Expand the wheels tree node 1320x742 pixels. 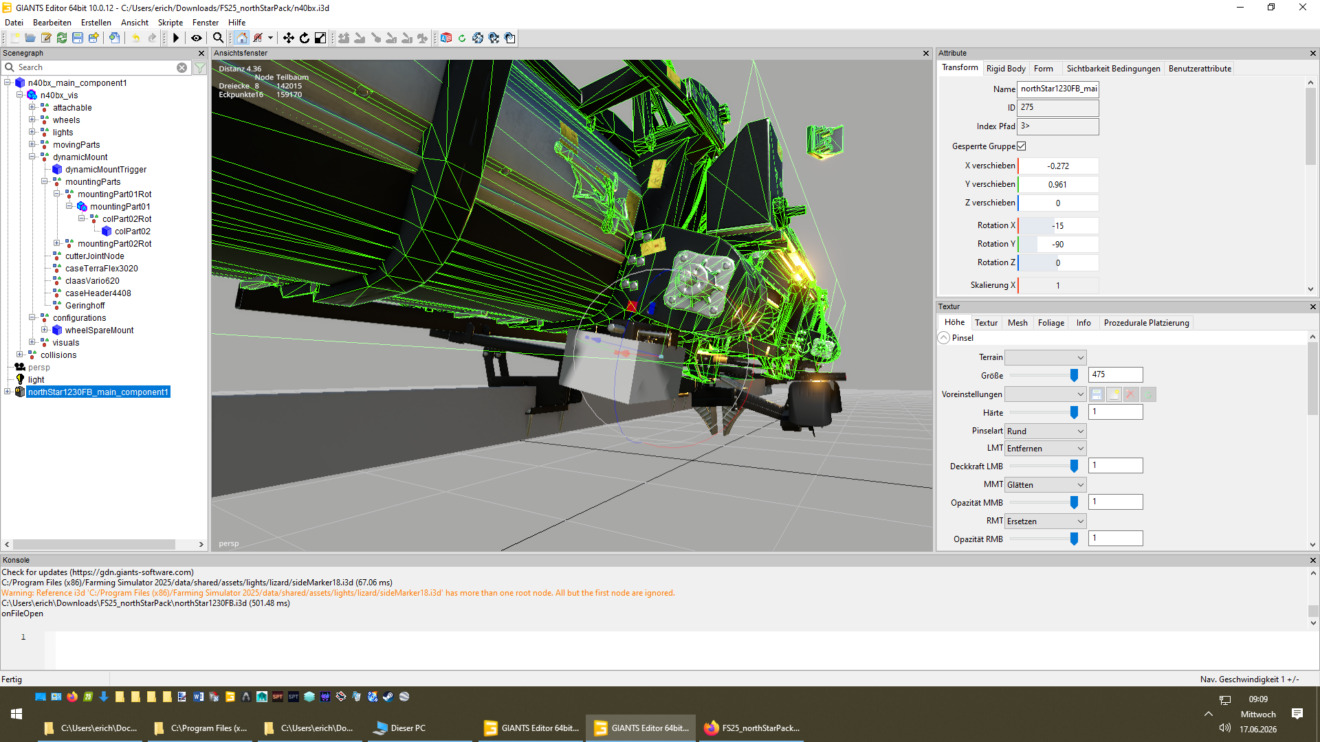[x=32, y=120]
